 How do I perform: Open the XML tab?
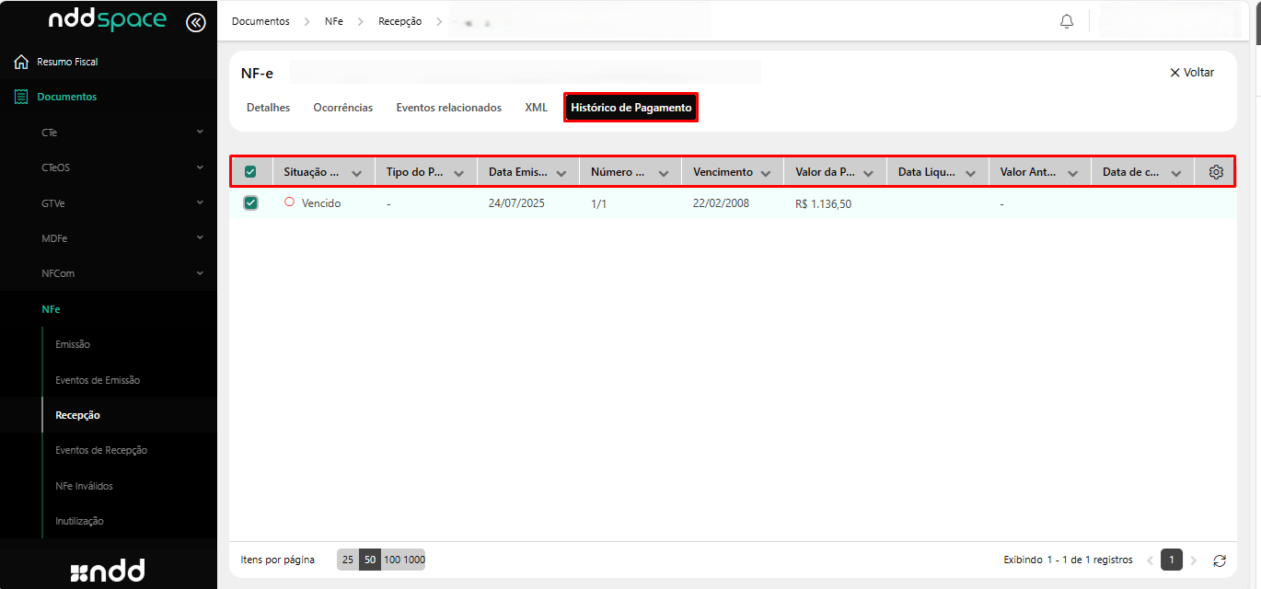(x=536, y=108)
